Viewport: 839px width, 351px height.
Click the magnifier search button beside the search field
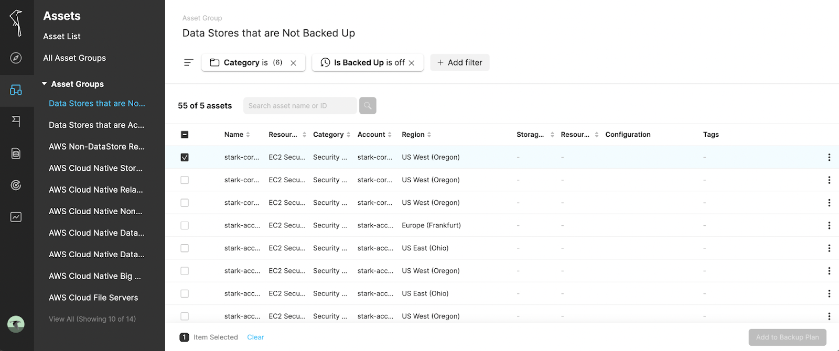click(x=368, y=106)
